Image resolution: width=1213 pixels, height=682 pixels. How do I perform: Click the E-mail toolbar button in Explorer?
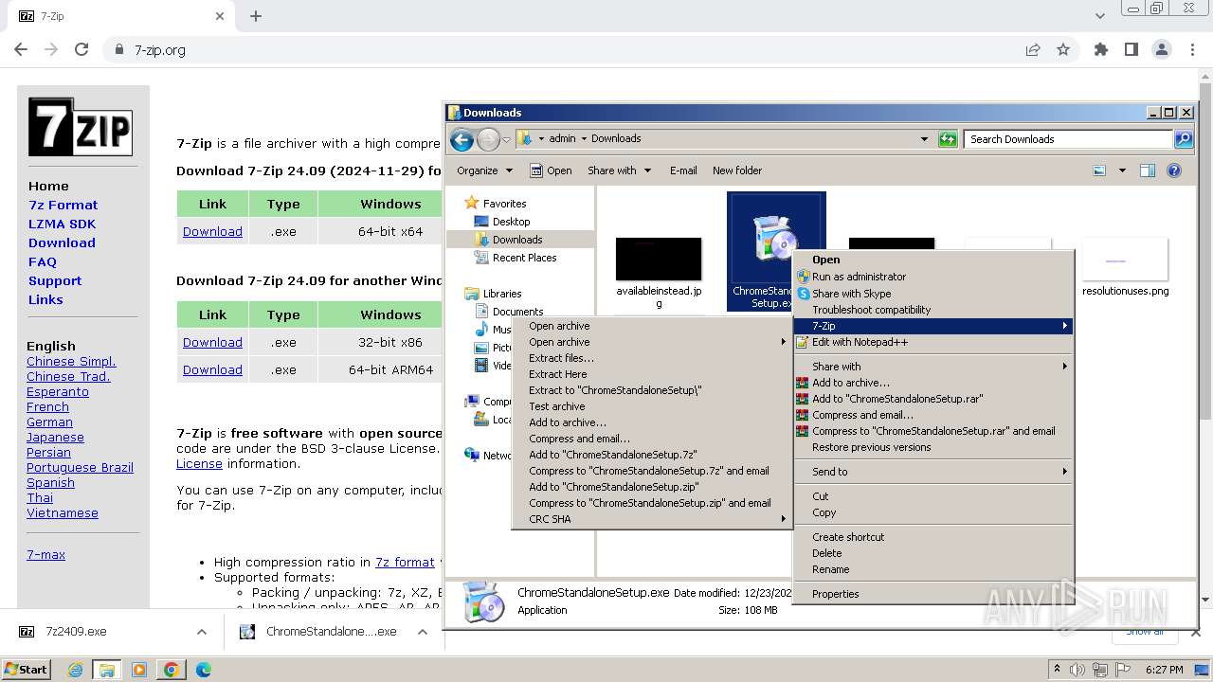[683, 170]
